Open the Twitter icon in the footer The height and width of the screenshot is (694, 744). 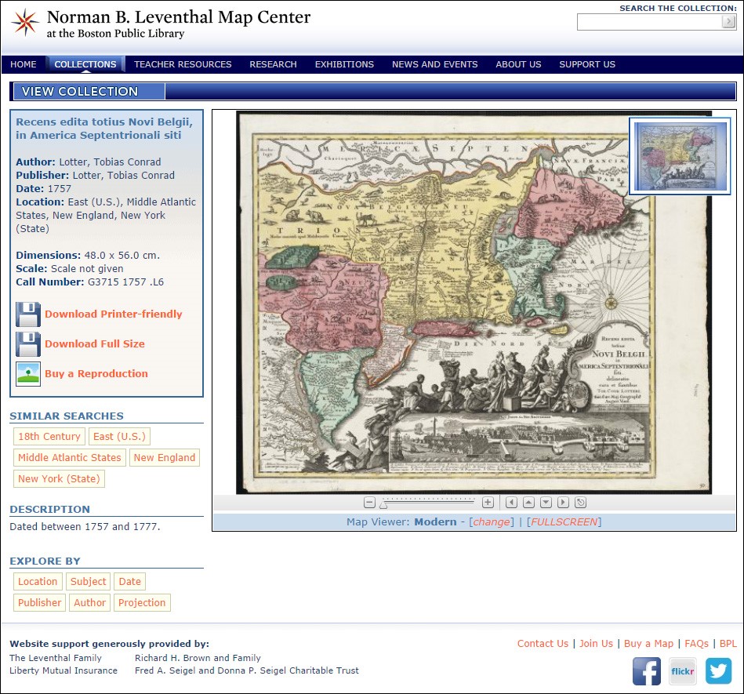718,671
